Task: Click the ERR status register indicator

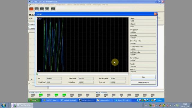Action: tap(88, 95)
